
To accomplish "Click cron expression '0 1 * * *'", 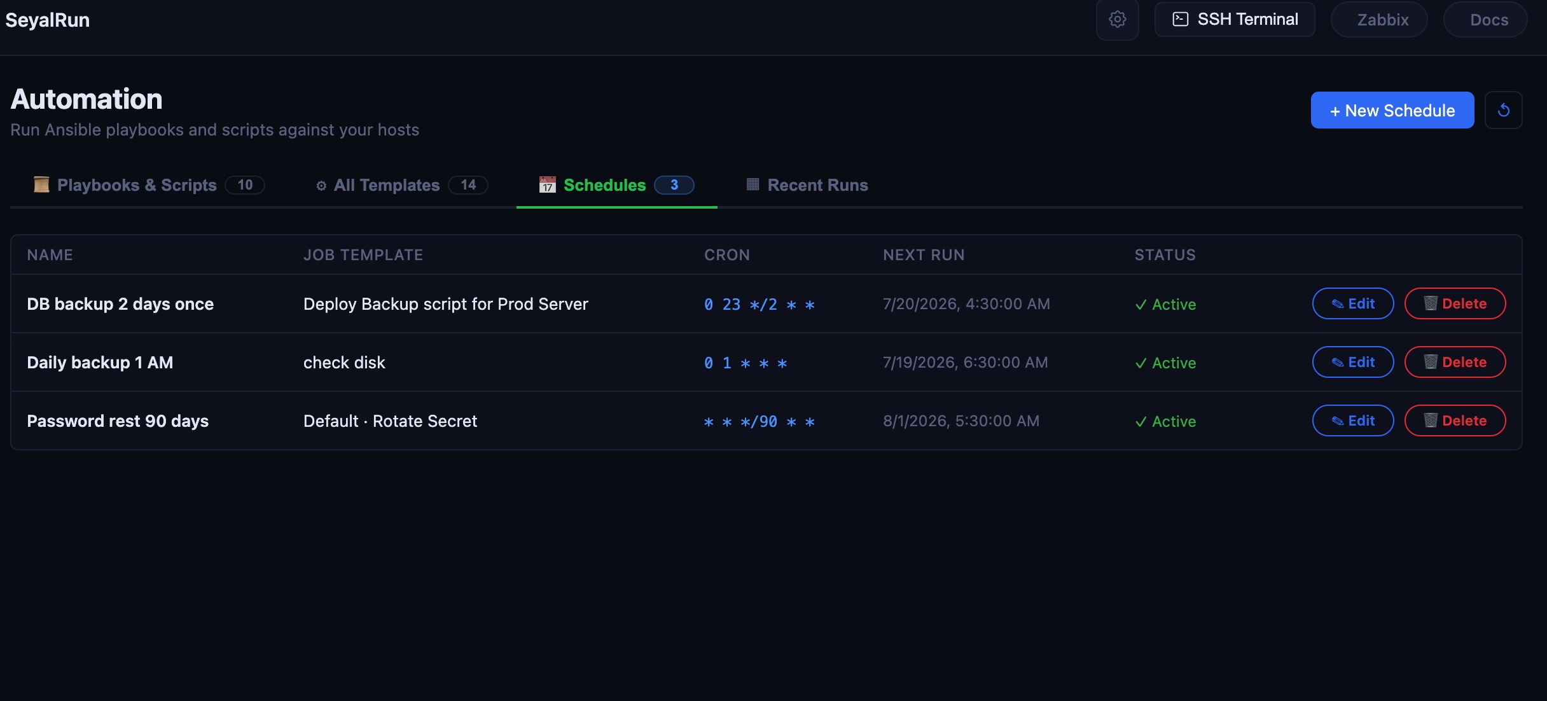I will tap(746, 363).
